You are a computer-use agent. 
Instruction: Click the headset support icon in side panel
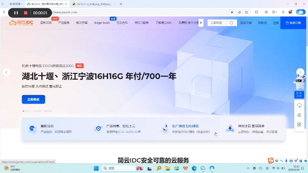tap(299, 105)
